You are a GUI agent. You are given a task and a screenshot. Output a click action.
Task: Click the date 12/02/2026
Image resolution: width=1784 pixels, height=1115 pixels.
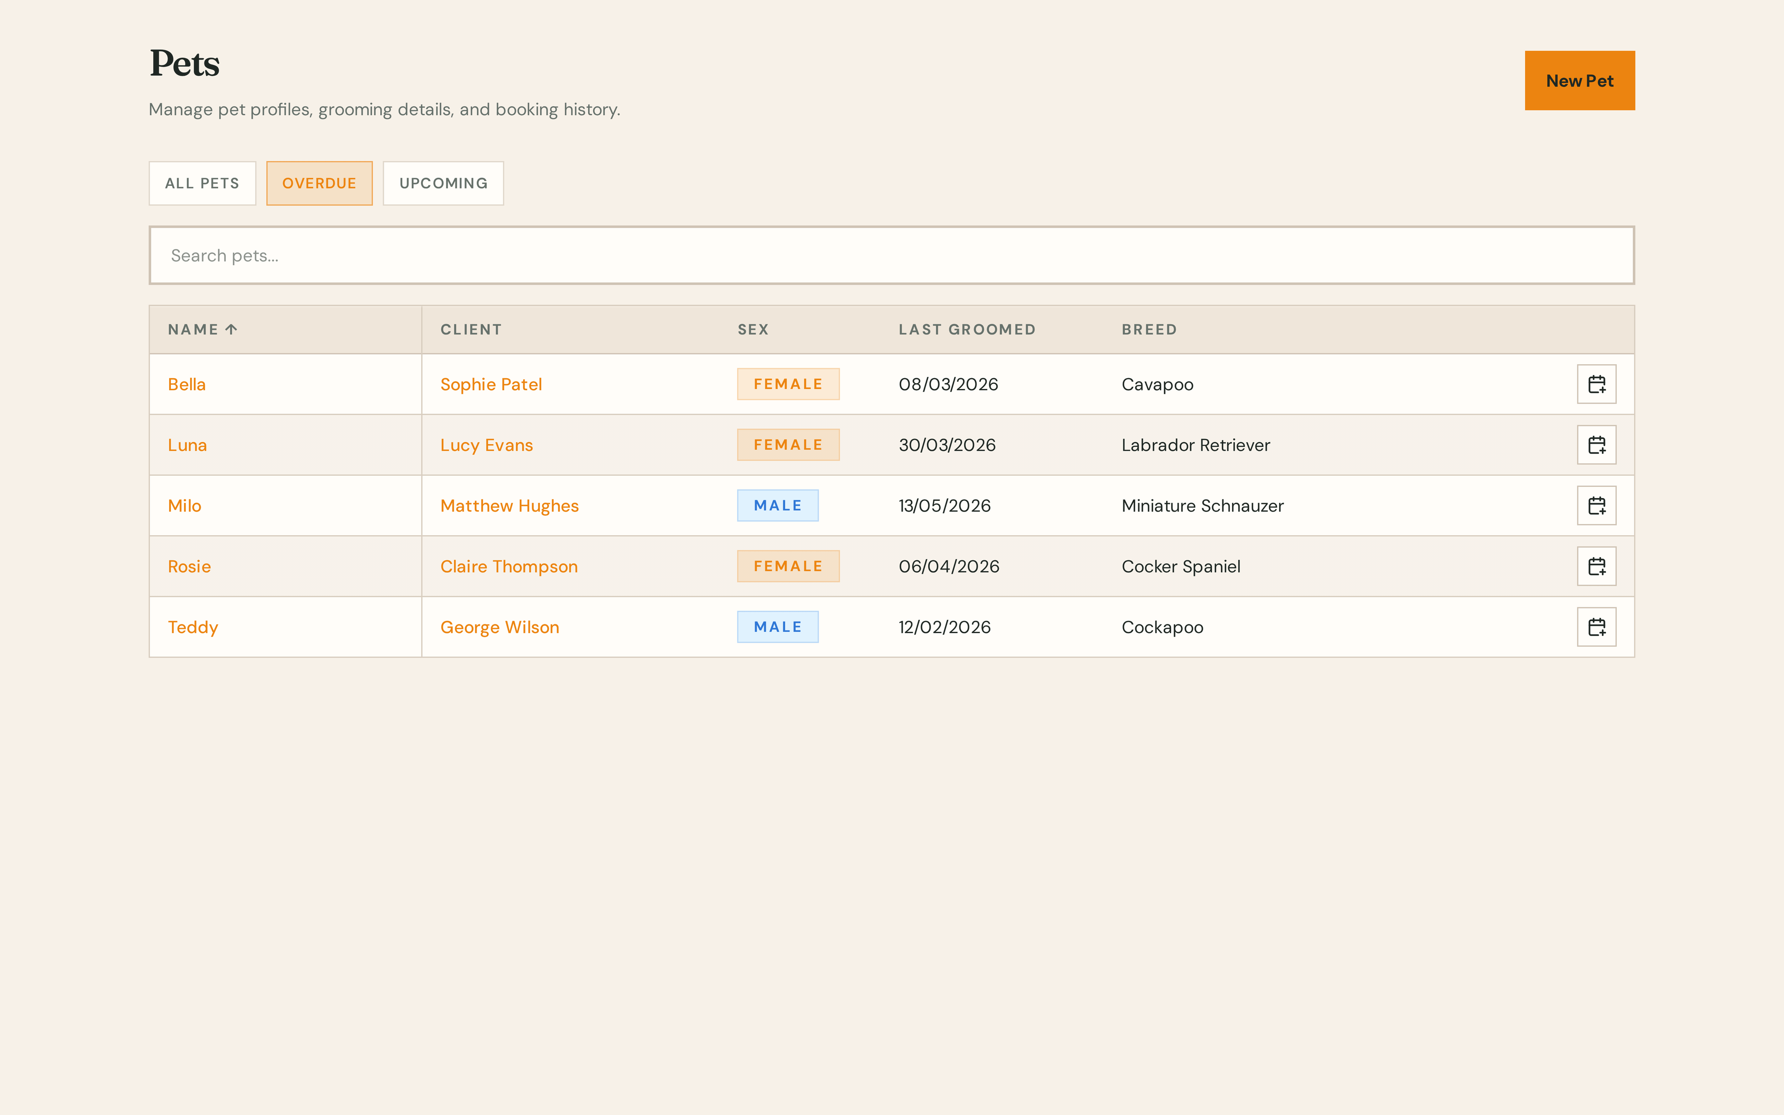pyautogui.click(x=944, y=627)
